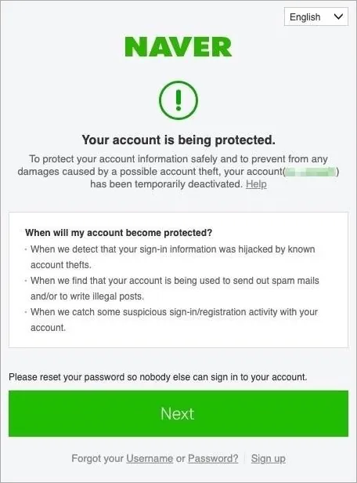Screen dimensions: 357x483
Task: Open the Sign up link
Action: (268, 459)
